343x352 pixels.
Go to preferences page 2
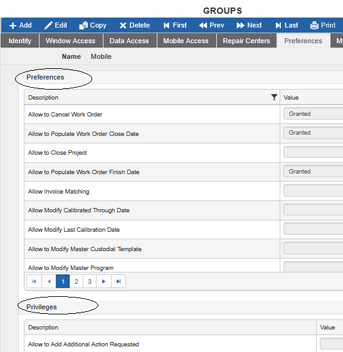coord(77,281)
